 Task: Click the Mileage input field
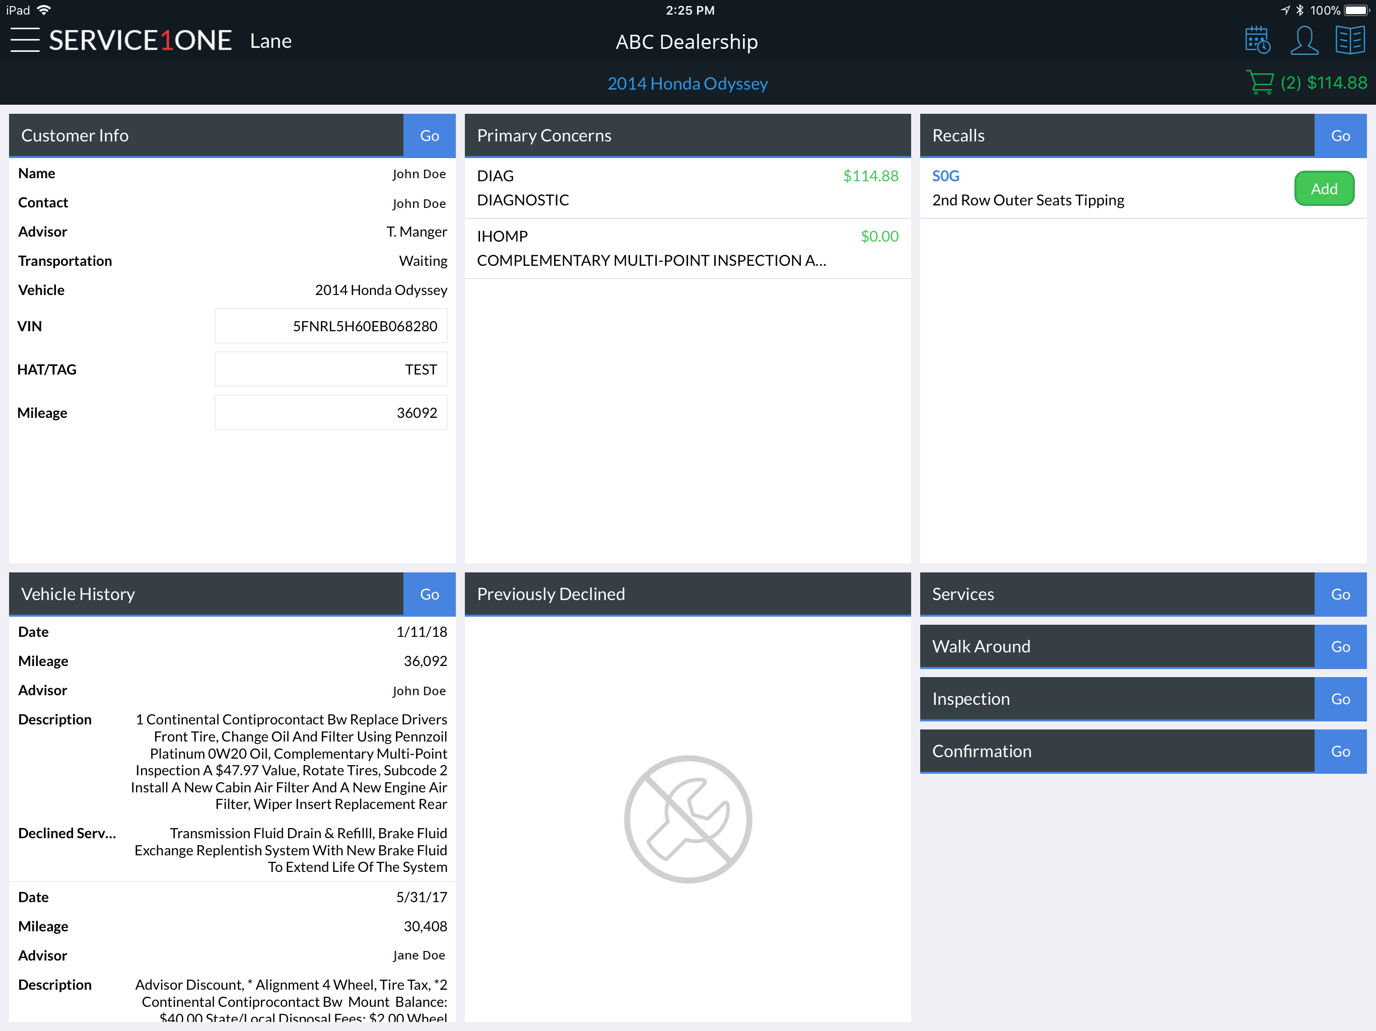click(x=331, y=412)
